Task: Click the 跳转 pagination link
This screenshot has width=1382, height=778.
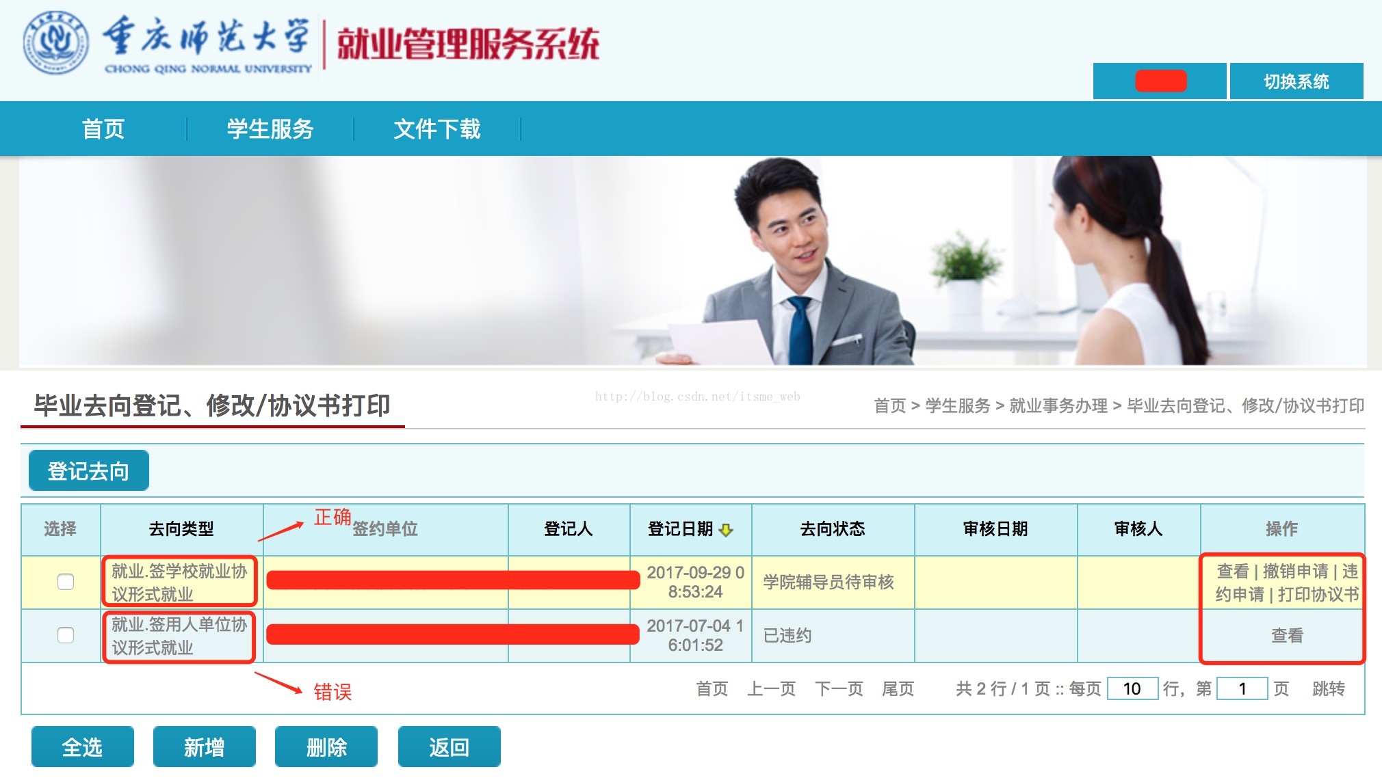Action: (1328, 688)
